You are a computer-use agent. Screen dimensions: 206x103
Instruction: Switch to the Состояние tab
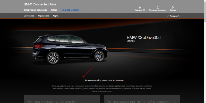coord(29,16)
